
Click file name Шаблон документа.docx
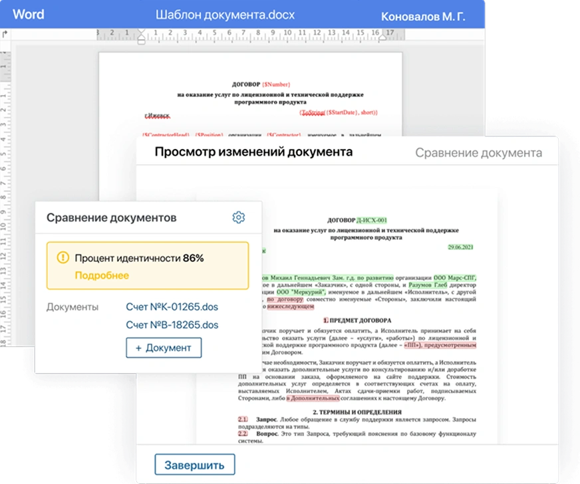(225, 15)
